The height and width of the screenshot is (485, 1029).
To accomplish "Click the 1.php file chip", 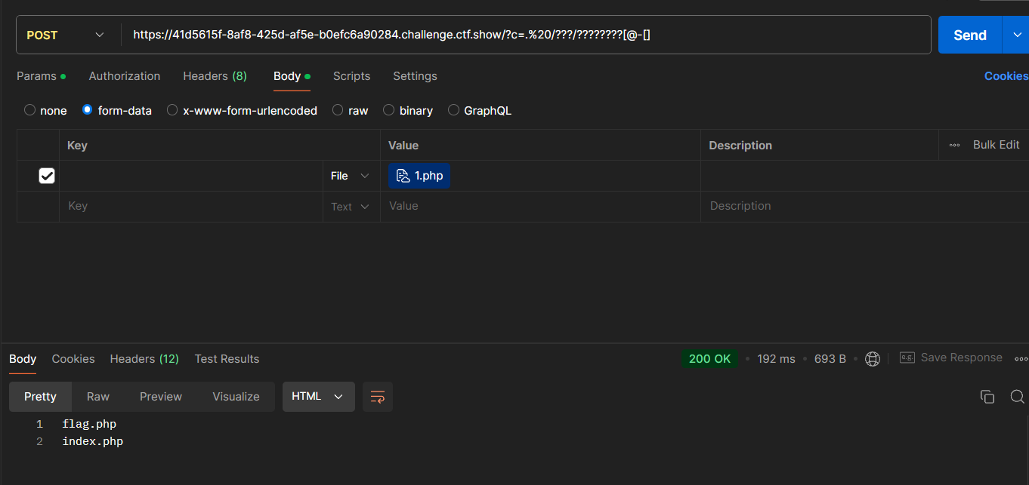I will [x=419, y=176].
